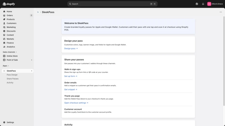Expand the Sales channels section chevron

coord(16,52)
